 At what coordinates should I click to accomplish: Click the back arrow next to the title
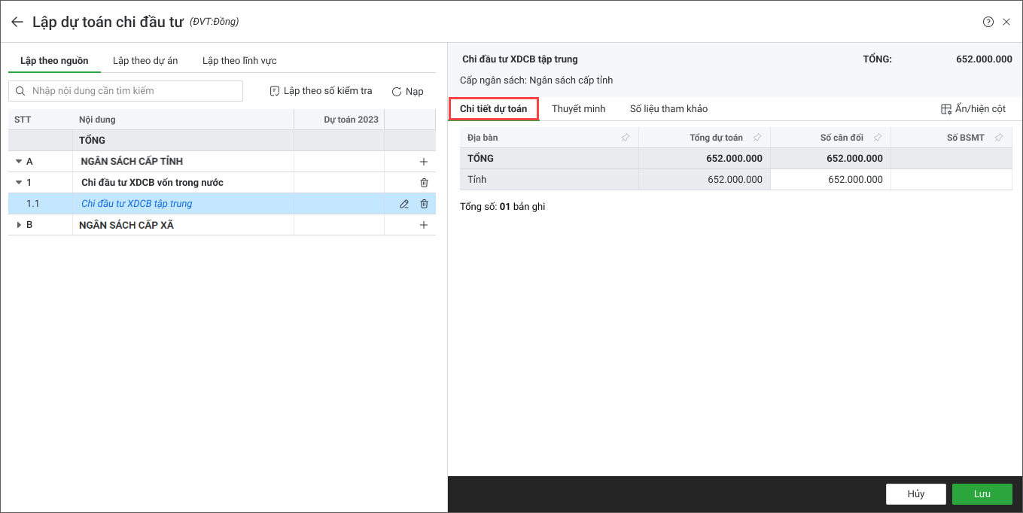pos(17,22)
